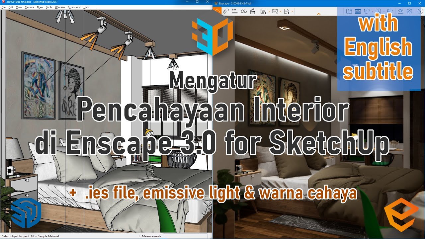The width and height of the screenshot is (425, 239).
Task: Open the File menu in SketchUp
Action: tap(3, 7)
